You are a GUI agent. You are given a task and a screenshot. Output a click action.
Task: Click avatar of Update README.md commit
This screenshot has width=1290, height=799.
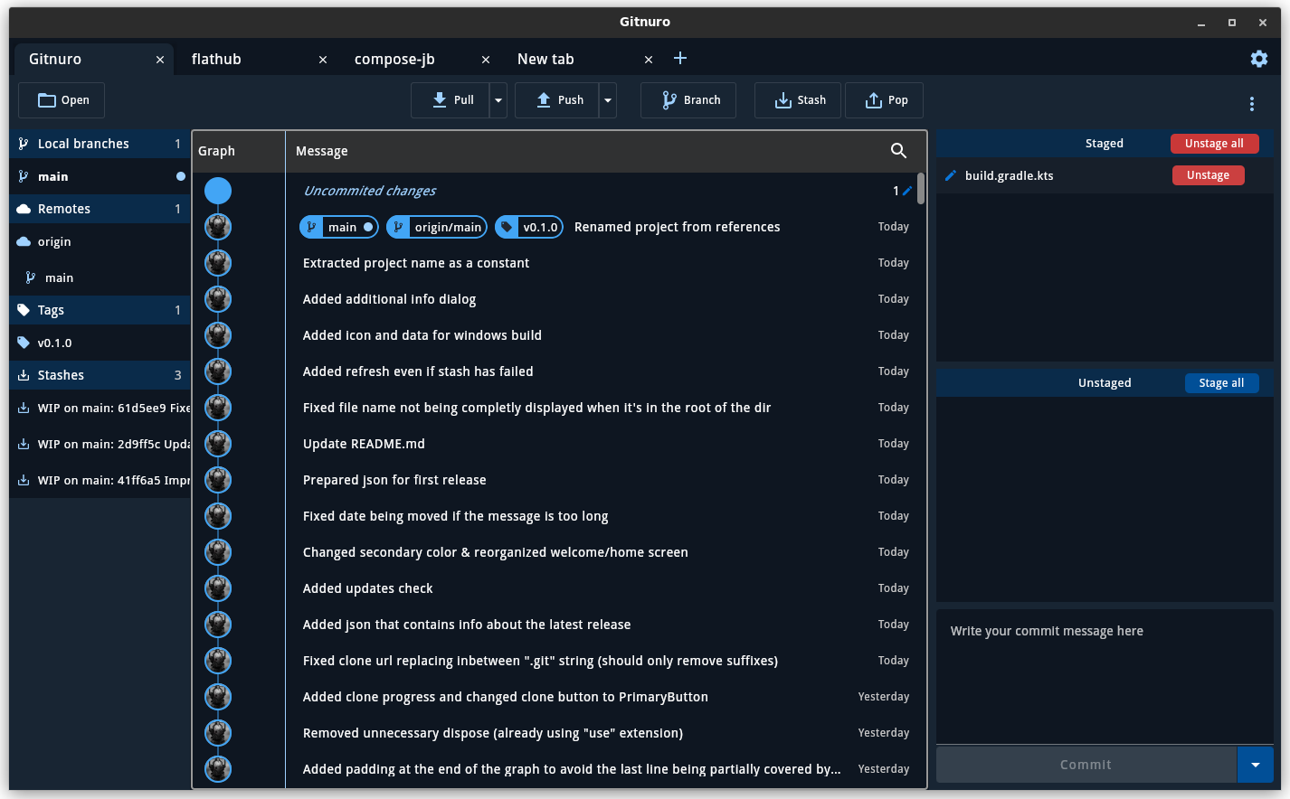218,444
